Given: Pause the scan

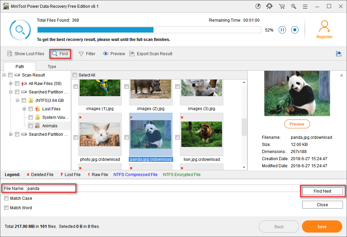Looking at the screenshot, I should click(x=282, y=30).
